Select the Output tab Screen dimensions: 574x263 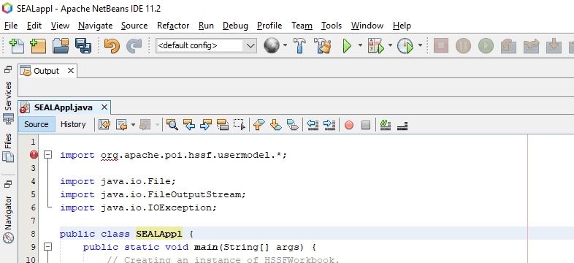pyautogui.click(x=47, y=71)
